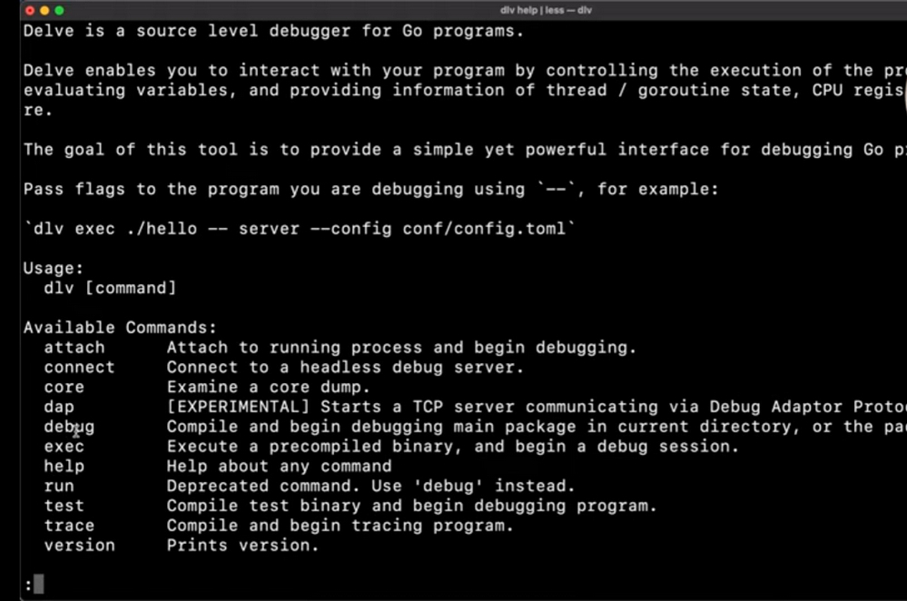The width and height of the screenshot is (907, 601).
Task: Click the 'exec' command in the commands list
Action: point(64,447)
